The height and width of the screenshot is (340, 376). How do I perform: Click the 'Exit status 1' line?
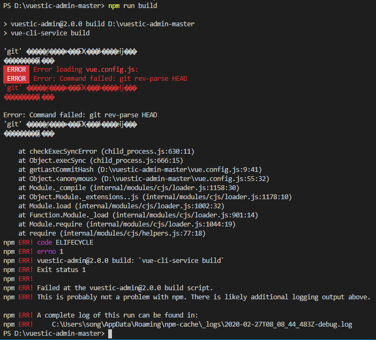[x=44, y=270]
